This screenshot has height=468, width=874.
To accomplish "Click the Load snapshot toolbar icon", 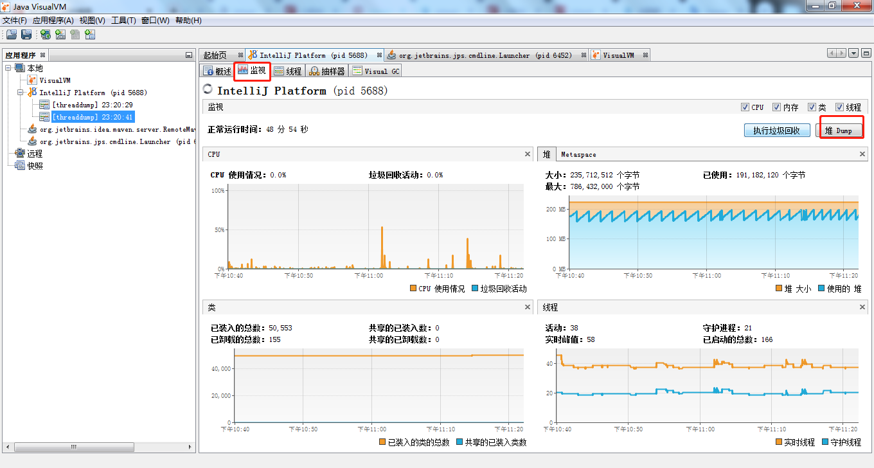I will [x=12, y=35].
